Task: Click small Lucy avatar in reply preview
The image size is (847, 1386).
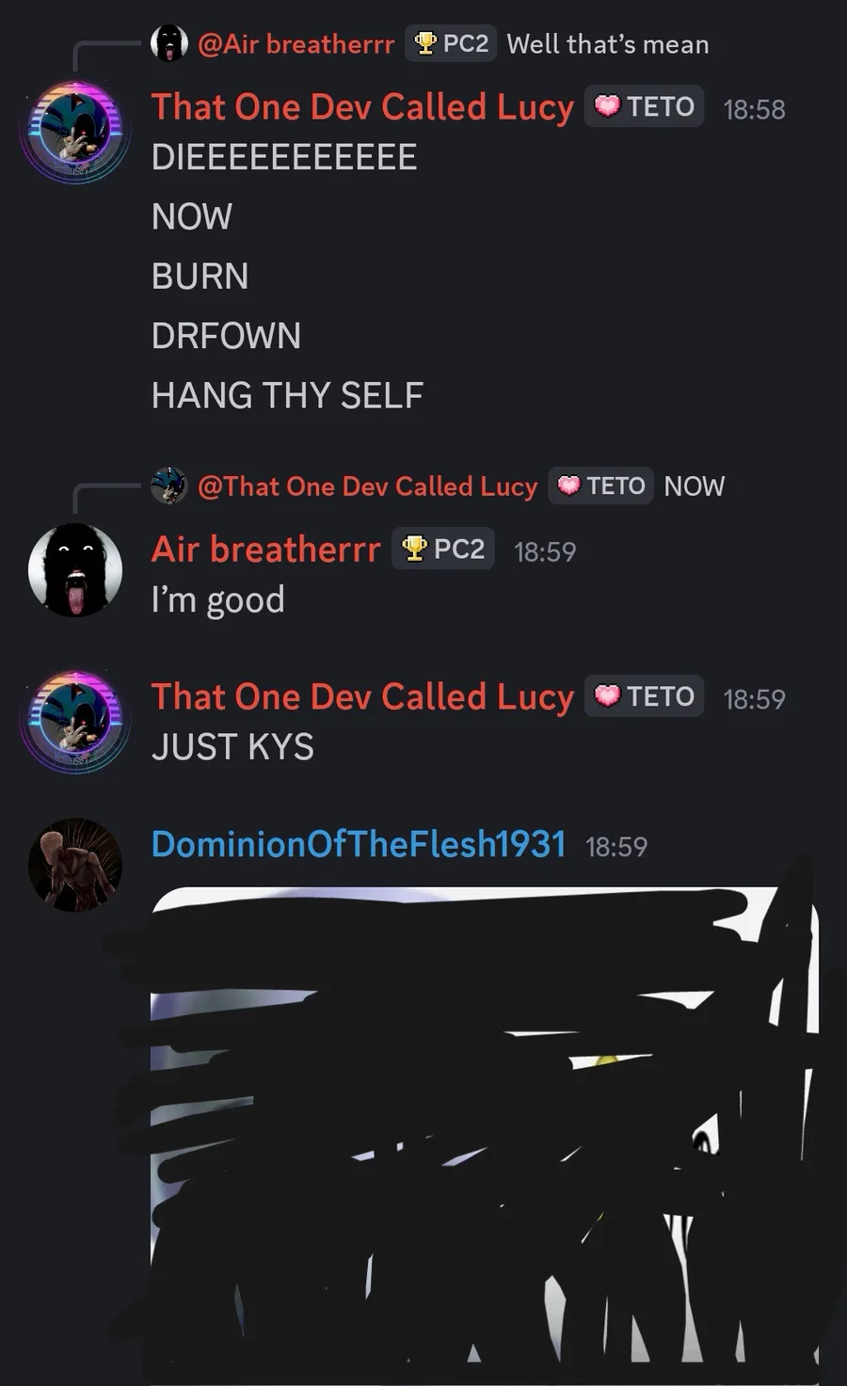Action: point(169,486)
